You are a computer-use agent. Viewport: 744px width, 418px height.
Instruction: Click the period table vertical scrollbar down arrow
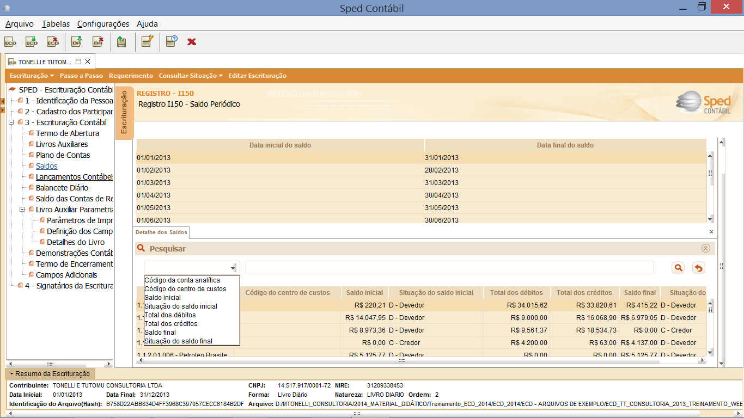pyautogui.click(x=710, y=219)
